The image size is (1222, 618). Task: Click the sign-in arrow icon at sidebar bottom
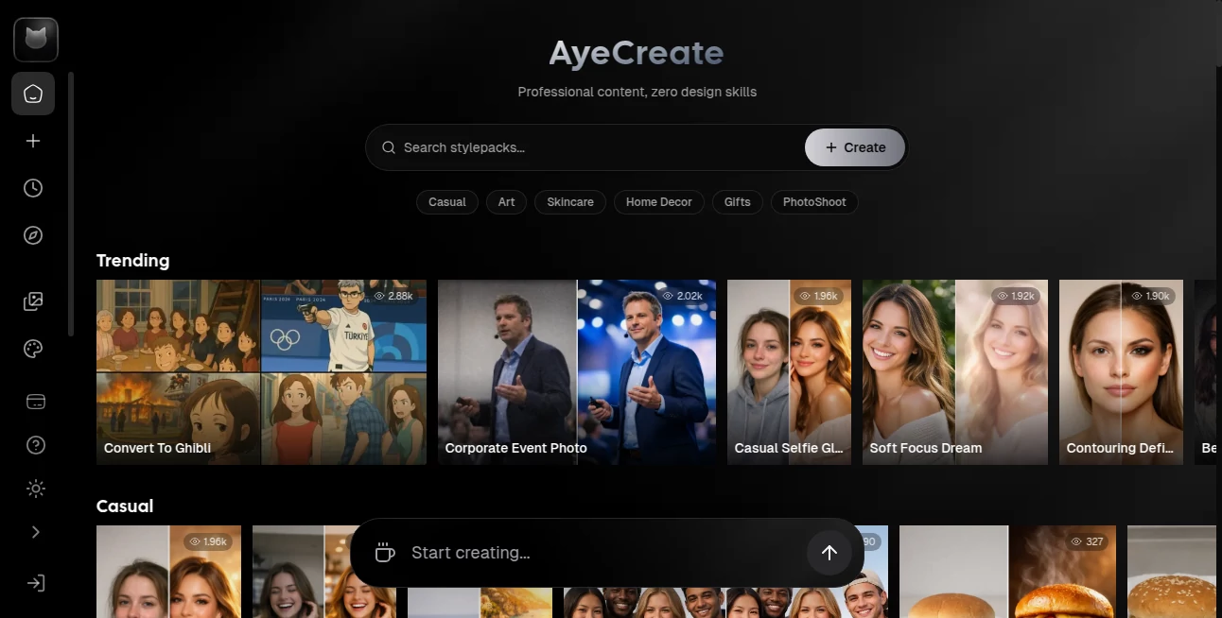[x=35, y=582]
